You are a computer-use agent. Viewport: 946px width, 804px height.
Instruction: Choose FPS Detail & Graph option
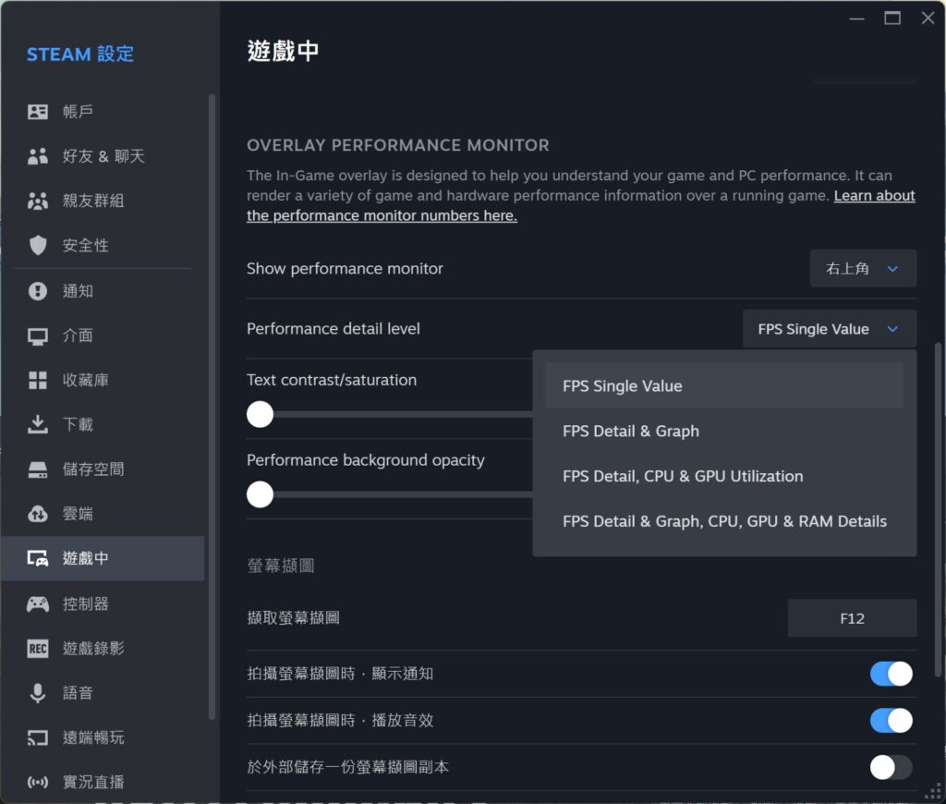[x=631, y=432]
